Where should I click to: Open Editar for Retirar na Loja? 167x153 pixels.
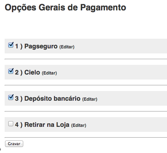click(79, 125)
